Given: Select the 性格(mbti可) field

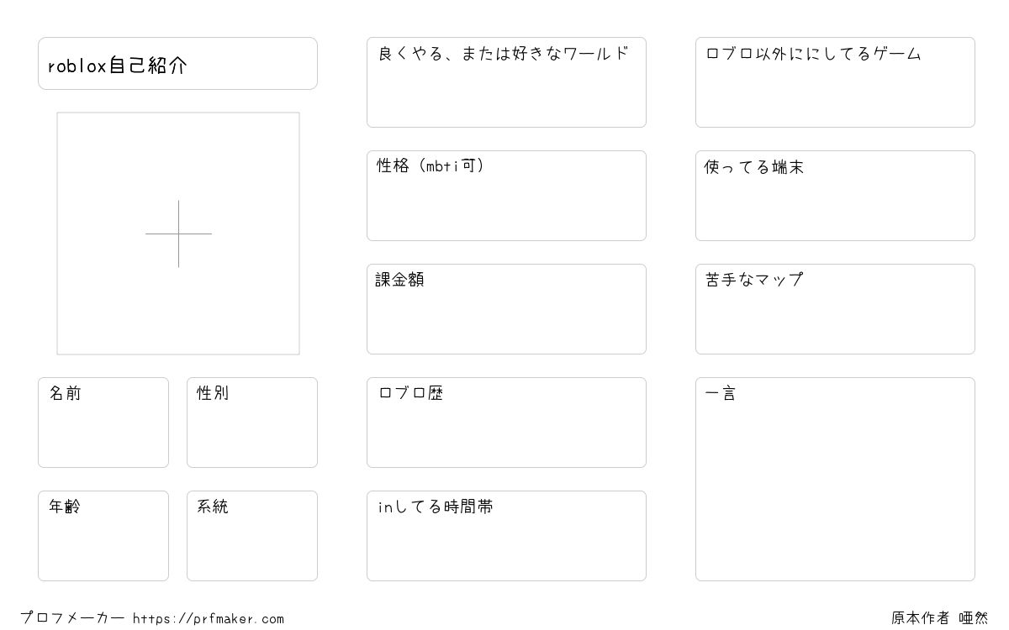Looking at the screenshot, I should (506, 196).
